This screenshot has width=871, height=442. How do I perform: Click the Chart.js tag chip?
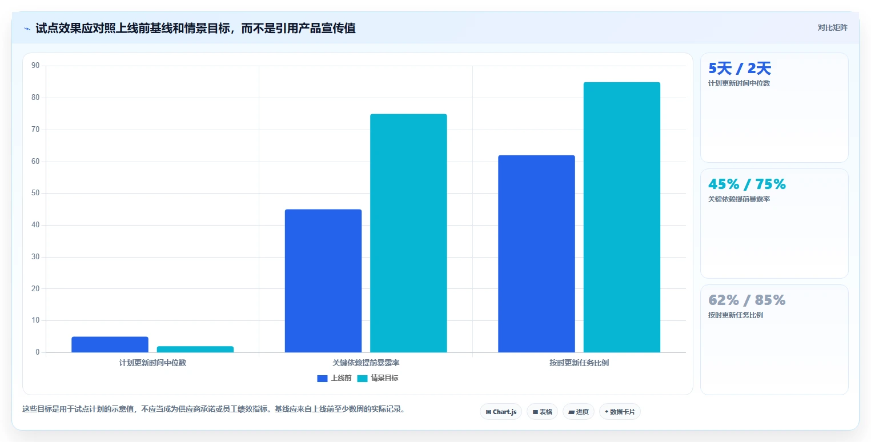coord(501,412)
